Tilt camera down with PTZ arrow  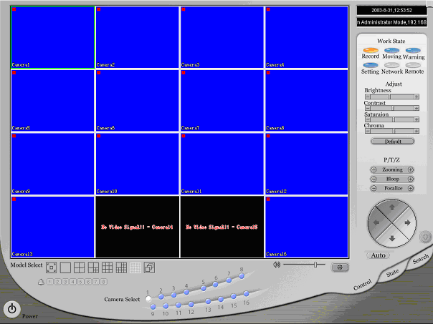point(392,238)
